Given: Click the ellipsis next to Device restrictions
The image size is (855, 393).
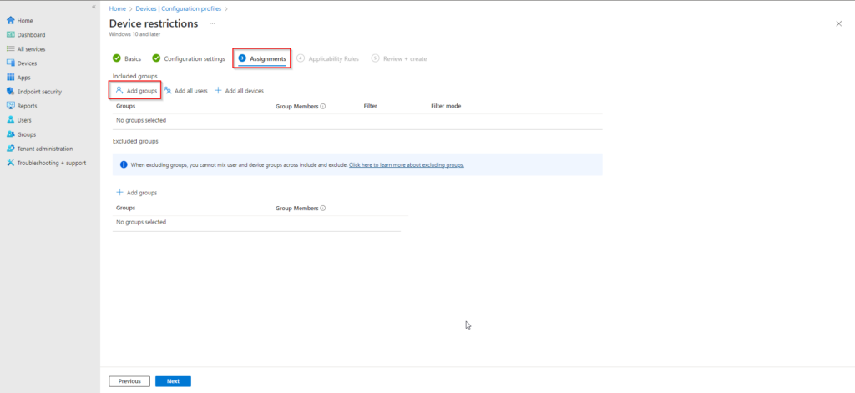Looking at the screenshot, I should [x=212, y=23].
